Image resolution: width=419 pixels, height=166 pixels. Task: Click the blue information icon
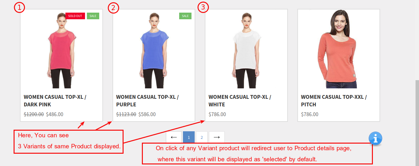(x=375, y=138)
